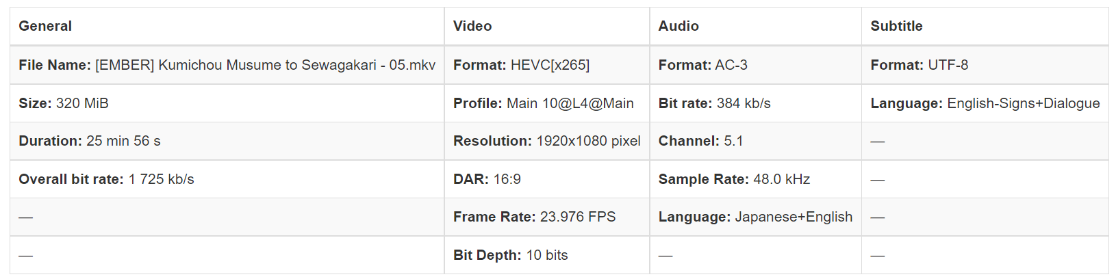
Task: Select the Japanese+English audio language cell
Action: point(755,217)
